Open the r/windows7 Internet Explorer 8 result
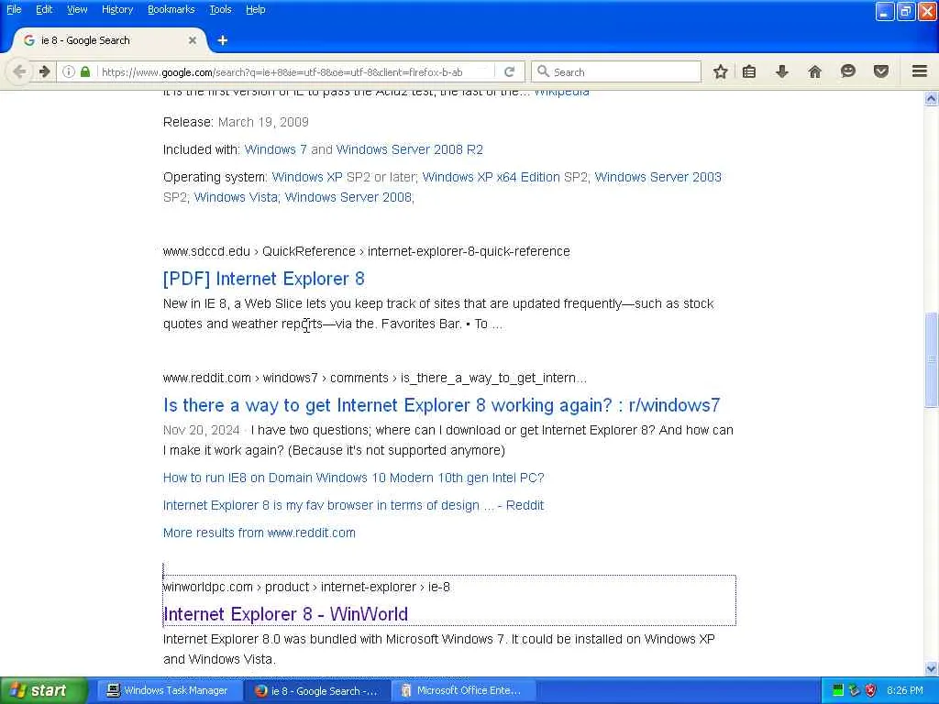This screenshot has width=939, height=704. tap(441, 405)
